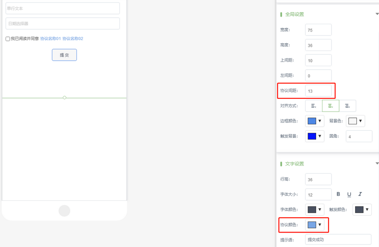Select center alignment icon
The width and height of the screenshot is (379, 247).
click(x=331, y=106)
